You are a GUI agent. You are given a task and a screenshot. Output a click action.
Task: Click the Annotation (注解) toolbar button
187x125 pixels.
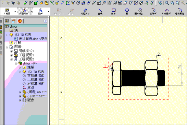[40, 12]
